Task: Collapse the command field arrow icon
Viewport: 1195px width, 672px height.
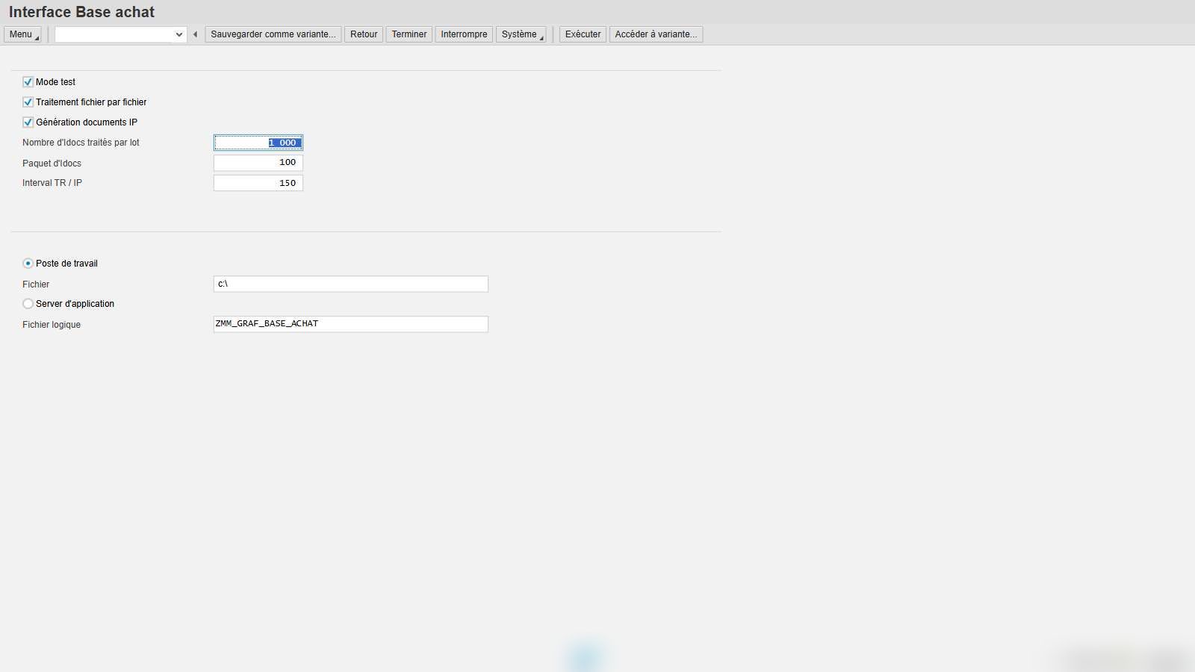Action: (195, 34)
